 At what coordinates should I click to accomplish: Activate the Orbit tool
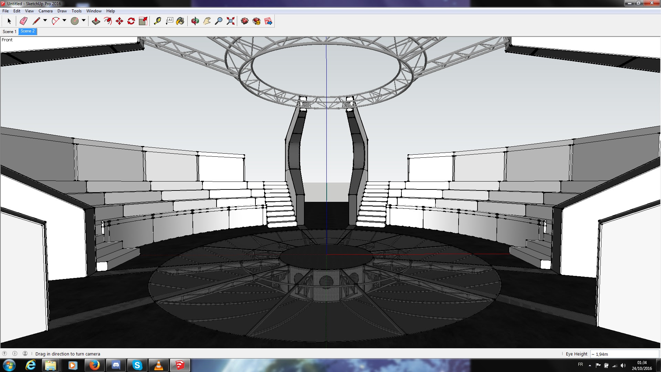click(195, 21)
